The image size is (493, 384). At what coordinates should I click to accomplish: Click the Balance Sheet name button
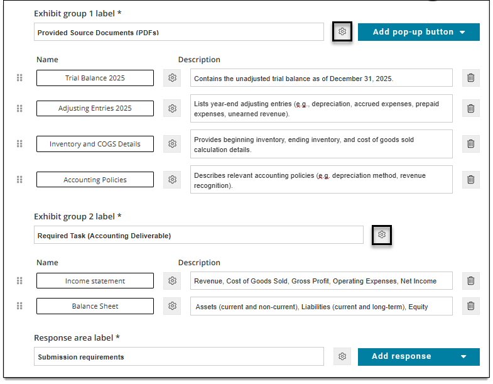pos(95,306)
